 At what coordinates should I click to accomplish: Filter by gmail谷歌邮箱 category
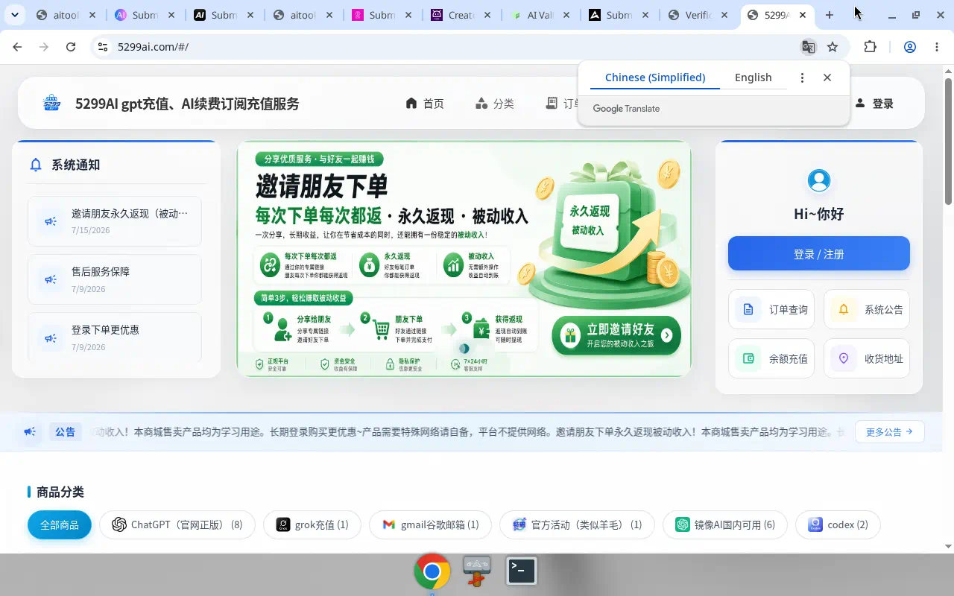pos(430,524)
